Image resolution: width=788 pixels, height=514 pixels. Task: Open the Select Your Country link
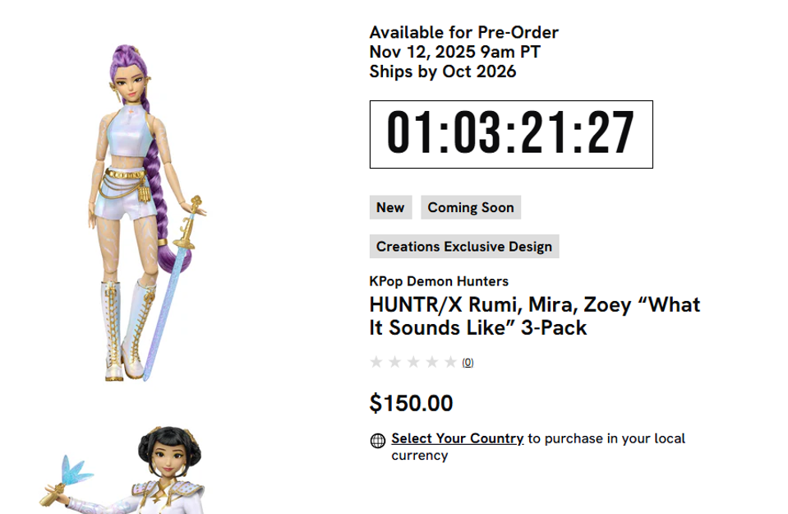pyautogui.click(x=458, y=438)
